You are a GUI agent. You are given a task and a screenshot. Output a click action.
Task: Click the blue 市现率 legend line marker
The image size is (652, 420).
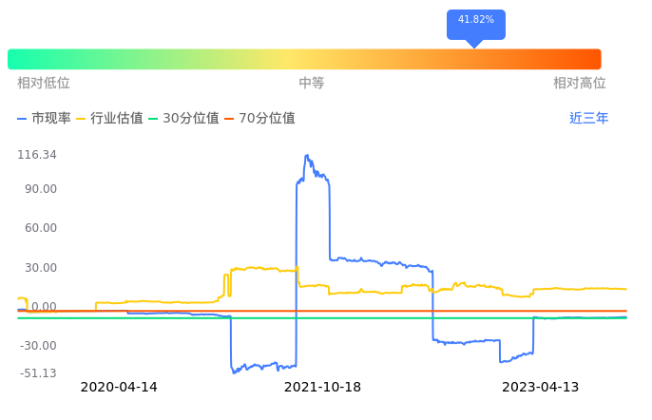pos(23,119)
